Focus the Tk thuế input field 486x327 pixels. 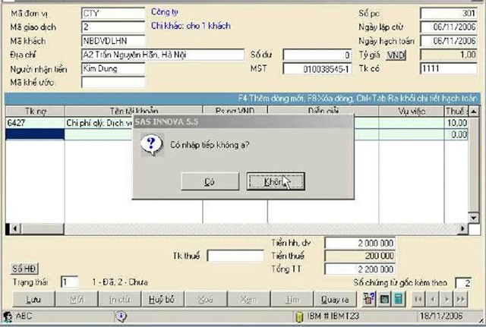(x=235, y=256)
